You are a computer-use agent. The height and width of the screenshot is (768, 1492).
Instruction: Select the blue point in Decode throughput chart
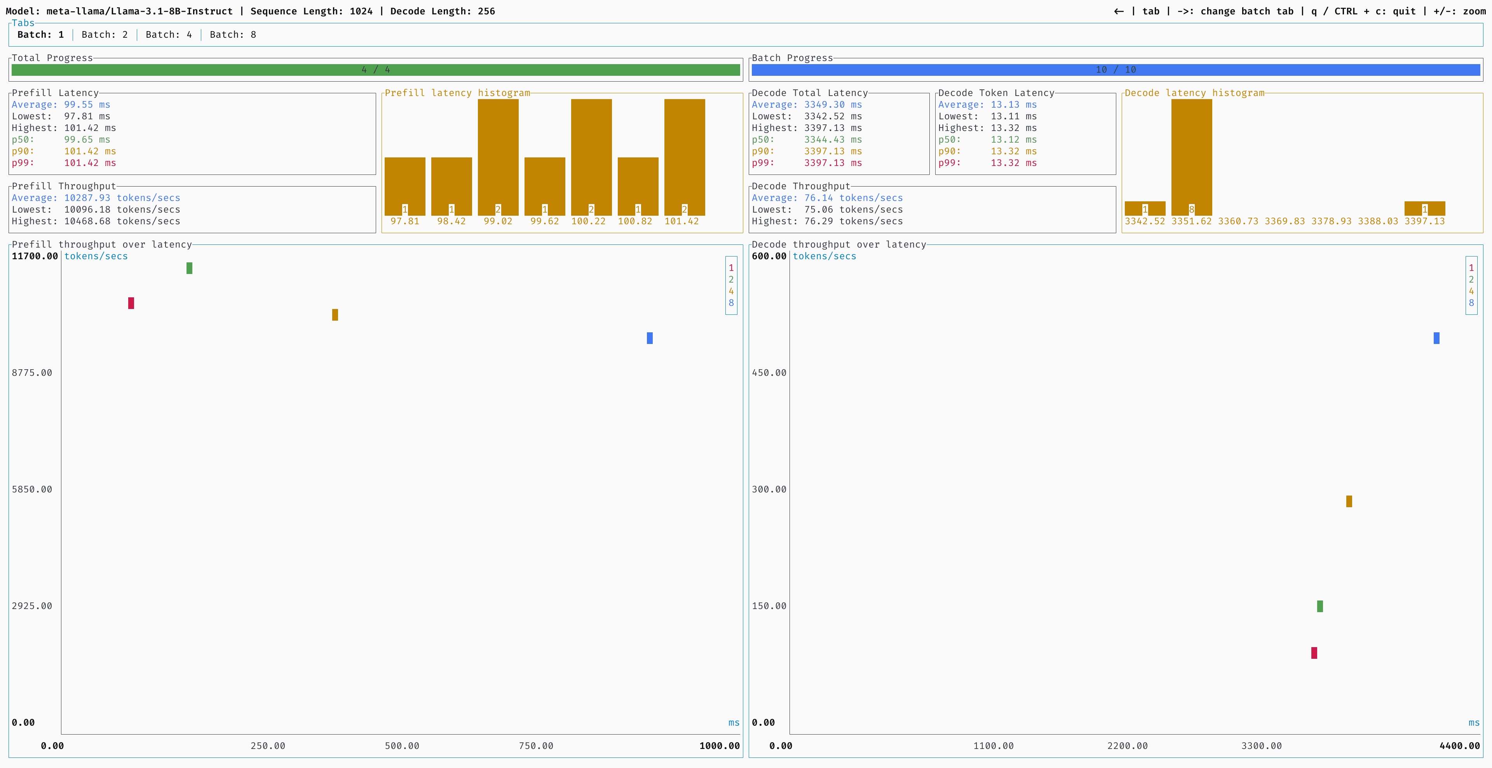click(1436, 338)
